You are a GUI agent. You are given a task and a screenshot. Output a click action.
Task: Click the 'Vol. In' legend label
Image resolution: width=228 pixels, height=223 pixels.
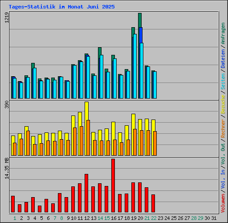pyautogui.click(x=223, y=179)
